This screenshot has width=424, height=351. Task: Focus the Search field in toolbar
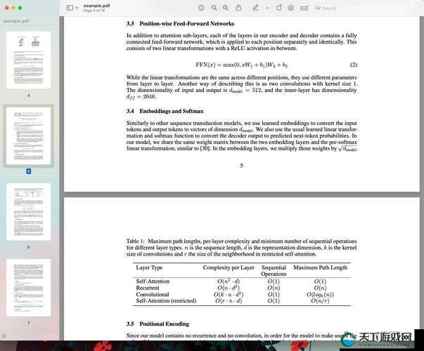click(x=326, y=8)
